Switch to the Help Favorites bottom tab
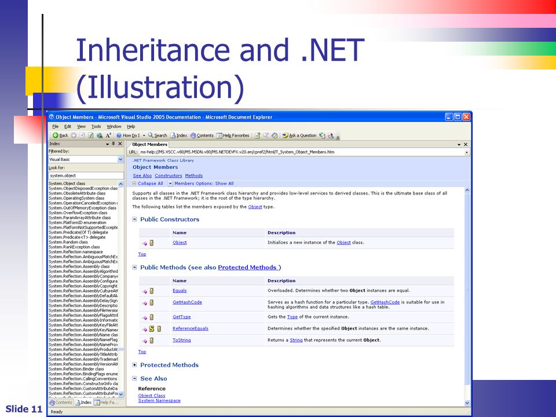Viewport: 556px width, 417px height. tap(106, 403)
